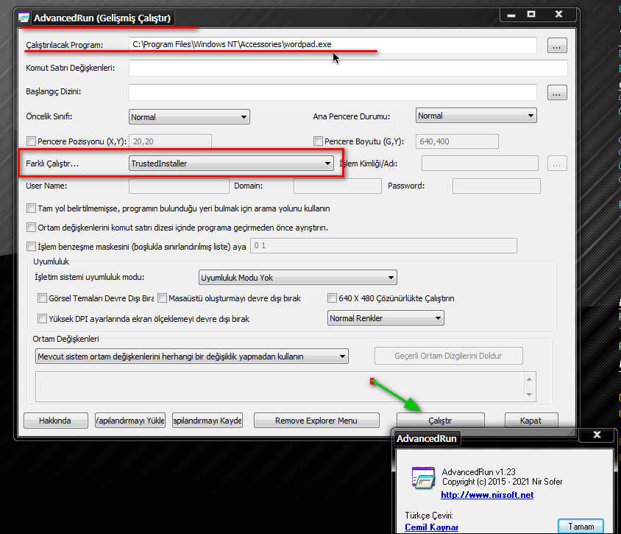Tick the 'Tam yol belirtilmemişse' search path checkbox

[31, 208]
